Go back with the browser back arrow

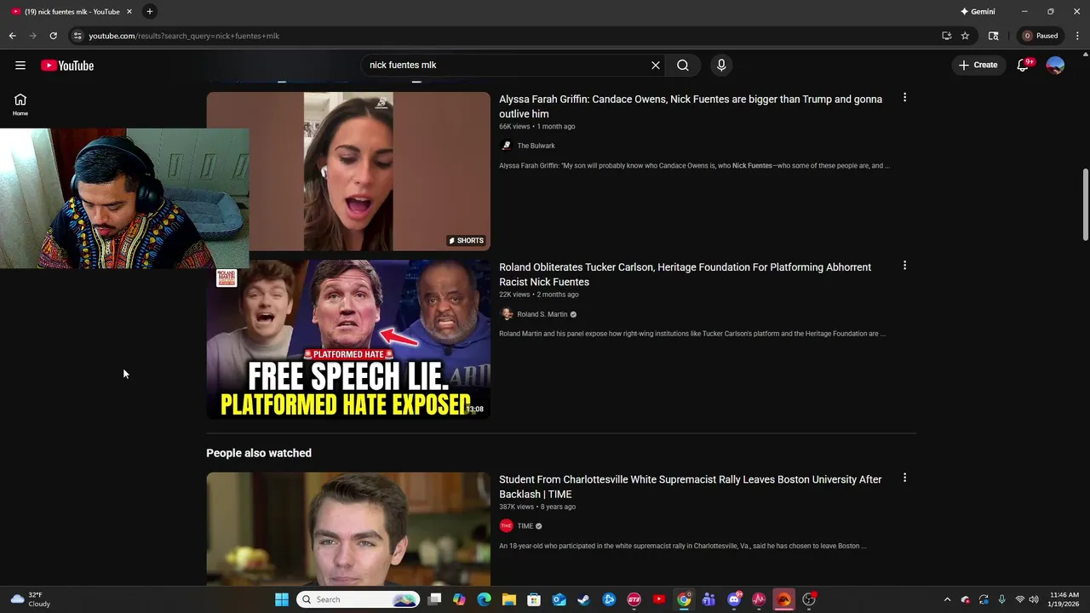click(x=12, y=36)
